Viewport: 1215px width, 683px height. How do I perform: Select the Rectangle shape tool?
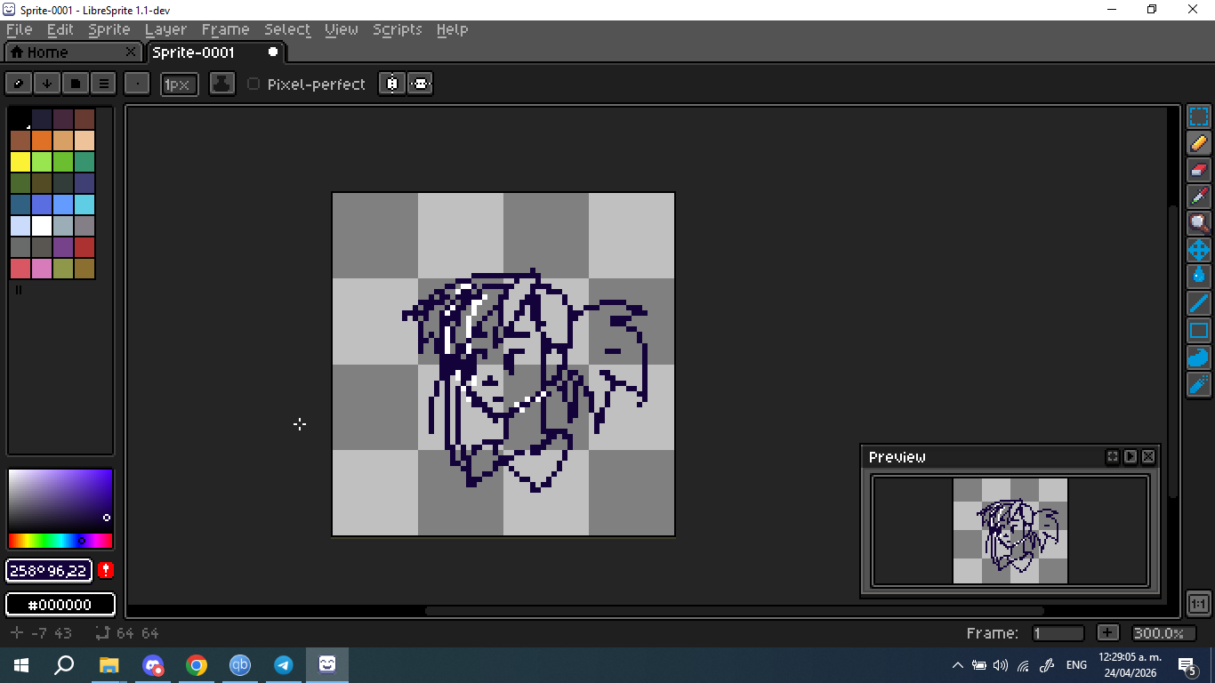tap(1199, 330)
